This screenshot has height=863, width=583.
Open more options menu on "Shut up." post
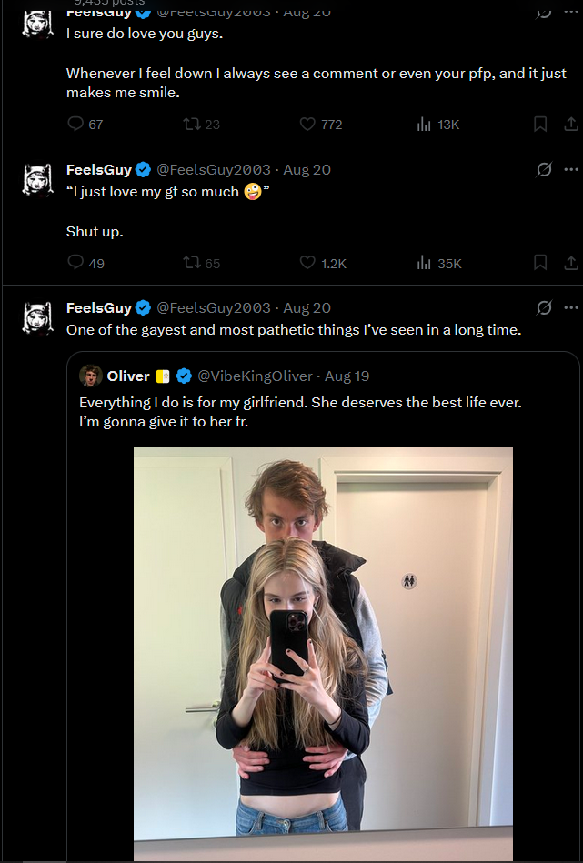[571, 169]
